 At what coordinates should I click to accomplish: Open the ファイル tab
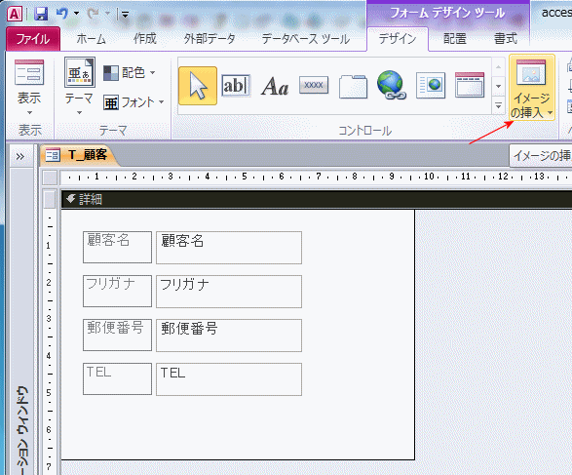coord(33,39)
